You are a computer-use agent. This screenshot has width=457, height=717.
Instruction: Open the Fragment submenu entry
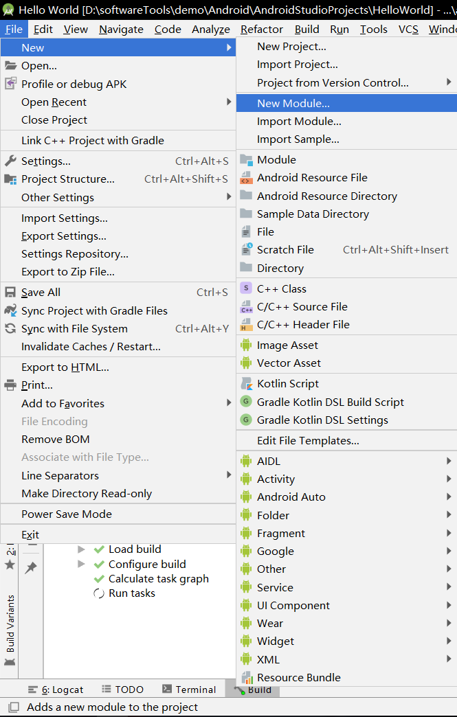(x=347, y=533)
